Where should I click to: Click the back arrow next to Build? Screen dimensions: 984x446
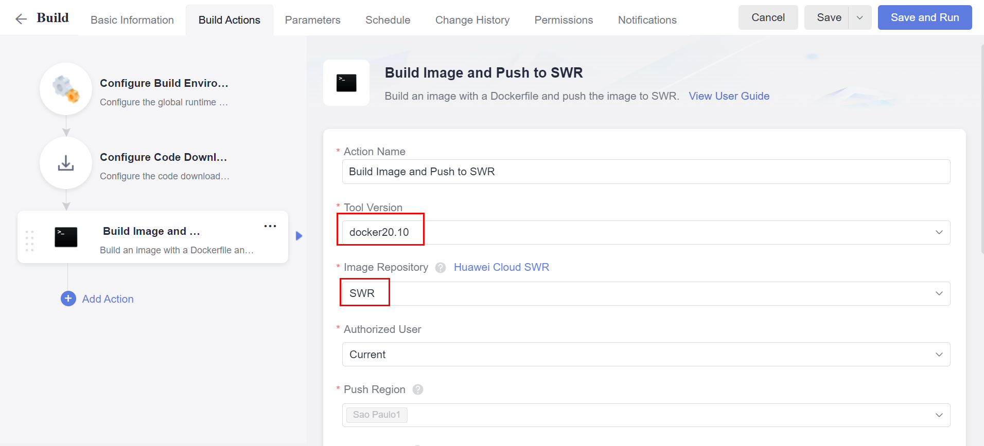point(21,19)
